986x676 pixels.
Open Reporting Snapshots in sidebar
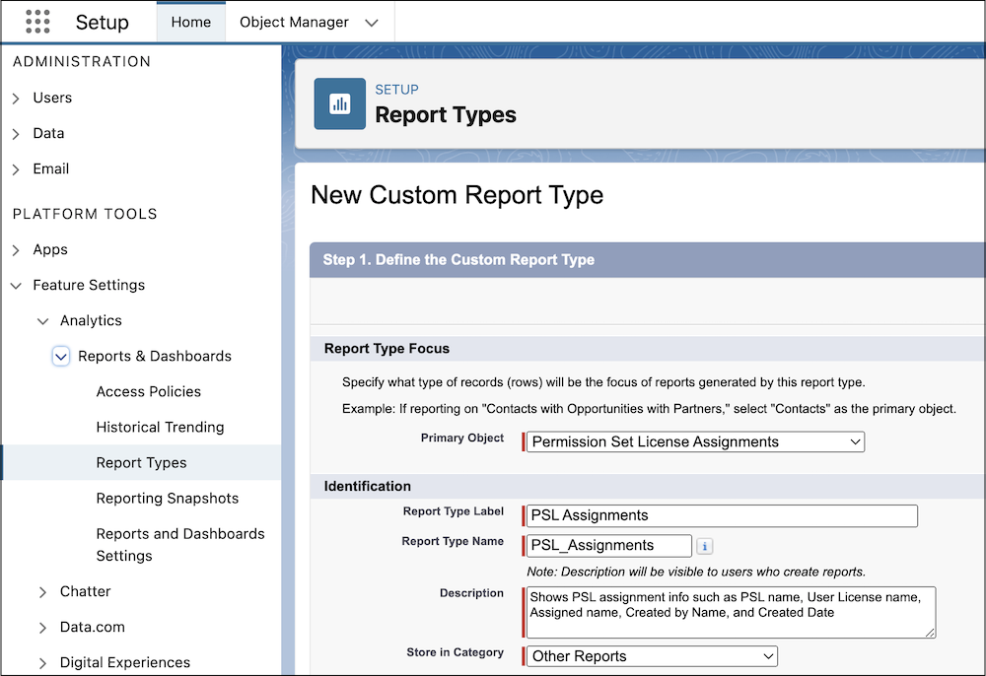click(x=168, y=499)
